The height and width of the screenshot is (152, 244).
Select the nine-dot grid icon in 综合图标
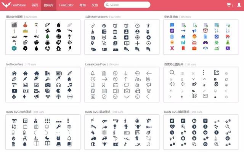point(47,121)
